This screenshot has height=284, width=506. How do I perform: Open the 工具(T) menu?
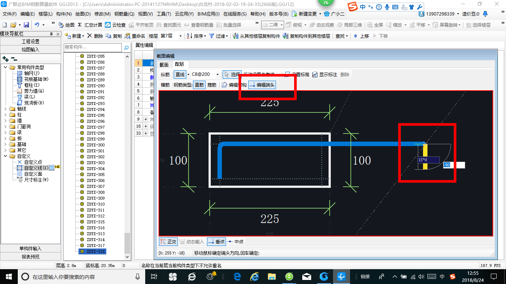[164, 14]
